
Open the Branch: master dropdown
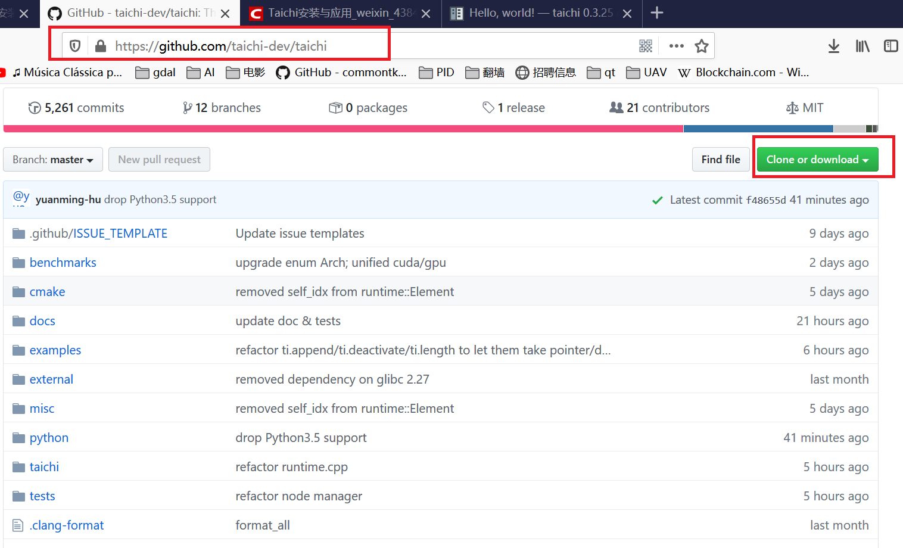tap(52, 159)
